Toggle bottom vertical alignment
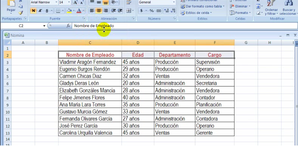Viewport: 298px width, 147px height. point(105,3)
